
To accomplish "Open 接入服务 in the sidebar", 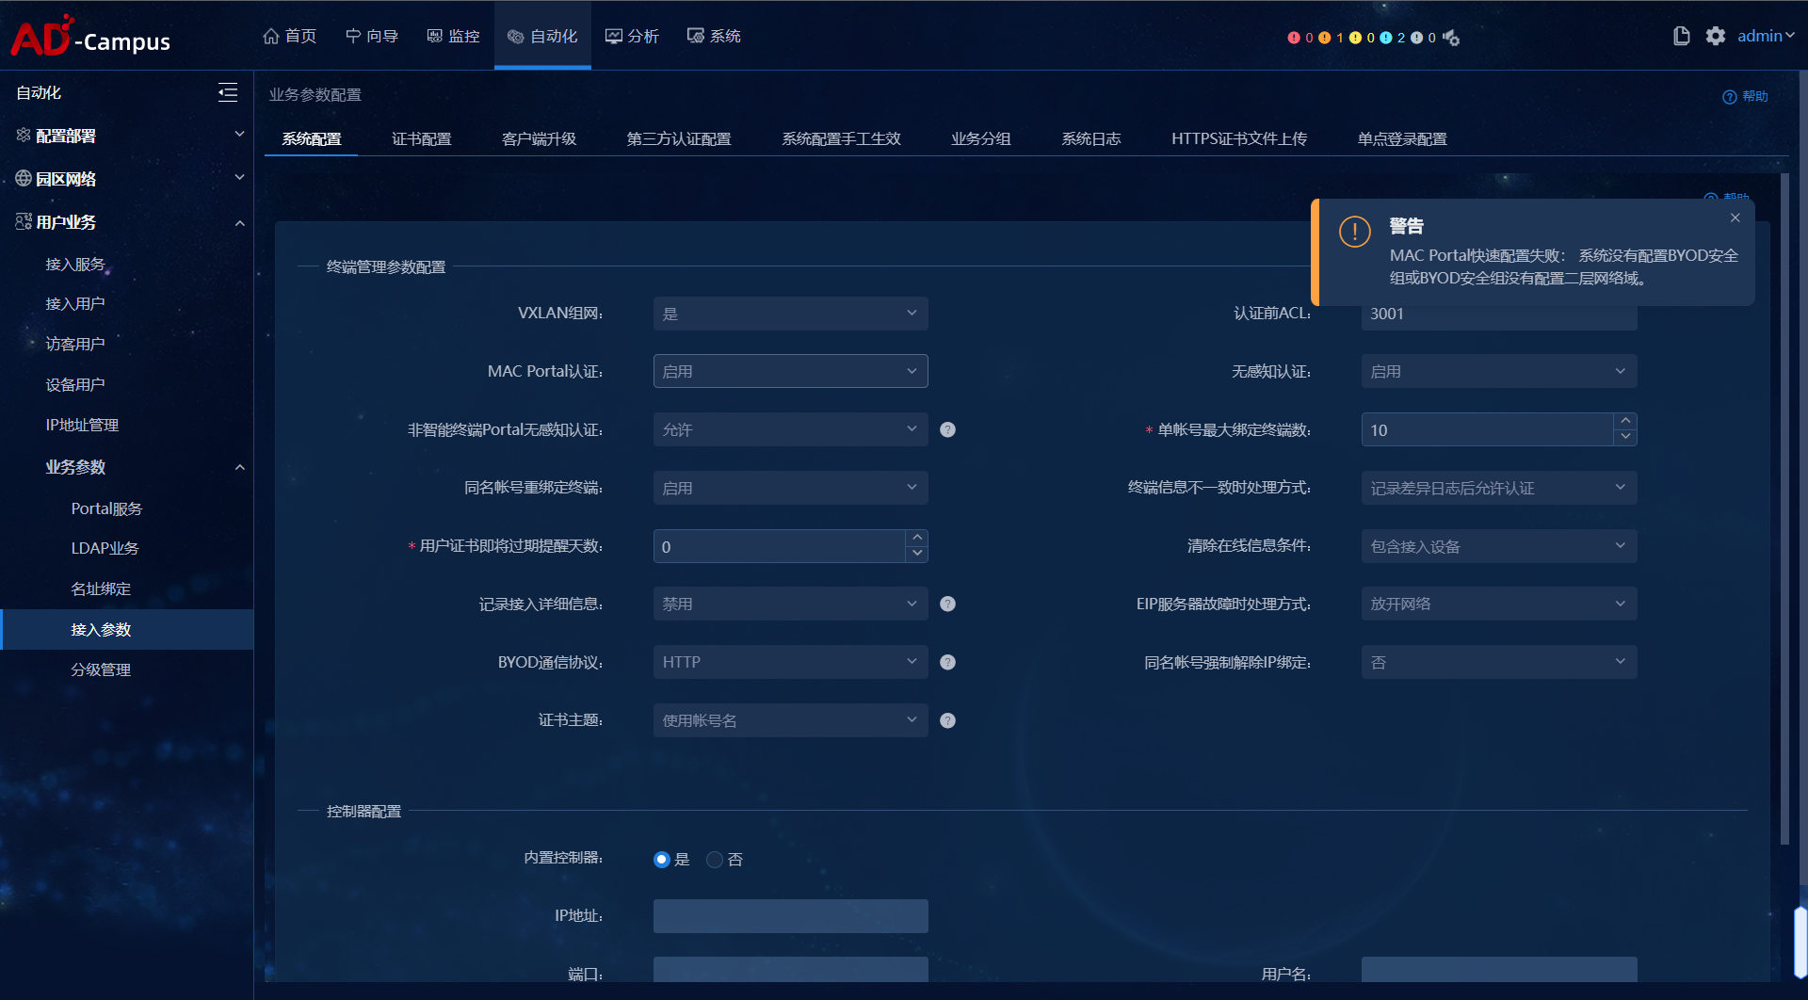I will tap(75, 265).
